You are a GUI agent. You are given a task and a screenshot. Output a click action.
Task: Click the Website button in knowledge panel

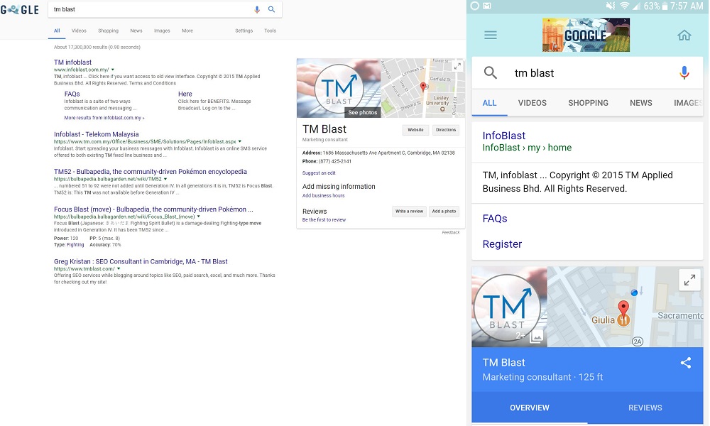pos(415,130)
